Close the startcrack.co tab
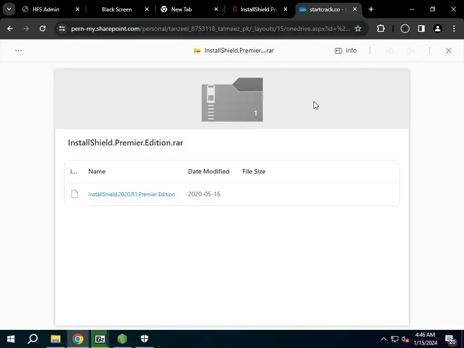 click(x=355, y=10)
